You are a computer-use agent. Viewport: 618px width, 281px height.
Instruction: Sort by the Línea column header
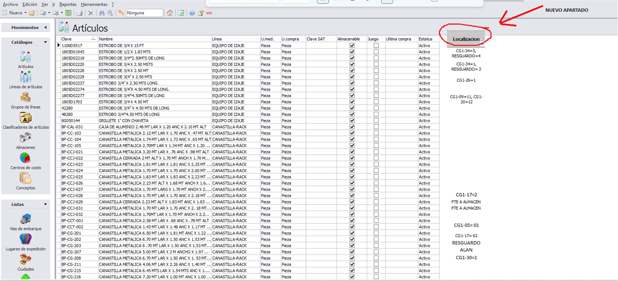[236, 39]
